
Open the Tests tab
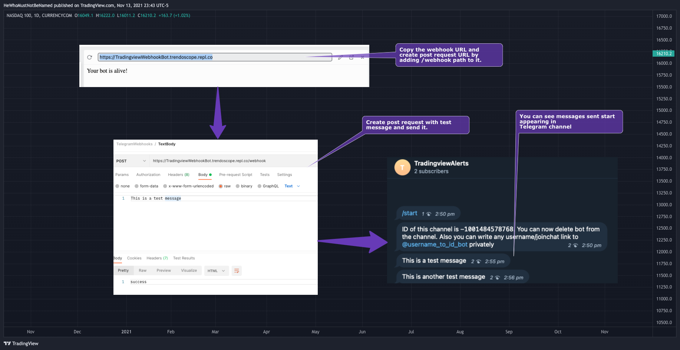click(x=265, y=175)
